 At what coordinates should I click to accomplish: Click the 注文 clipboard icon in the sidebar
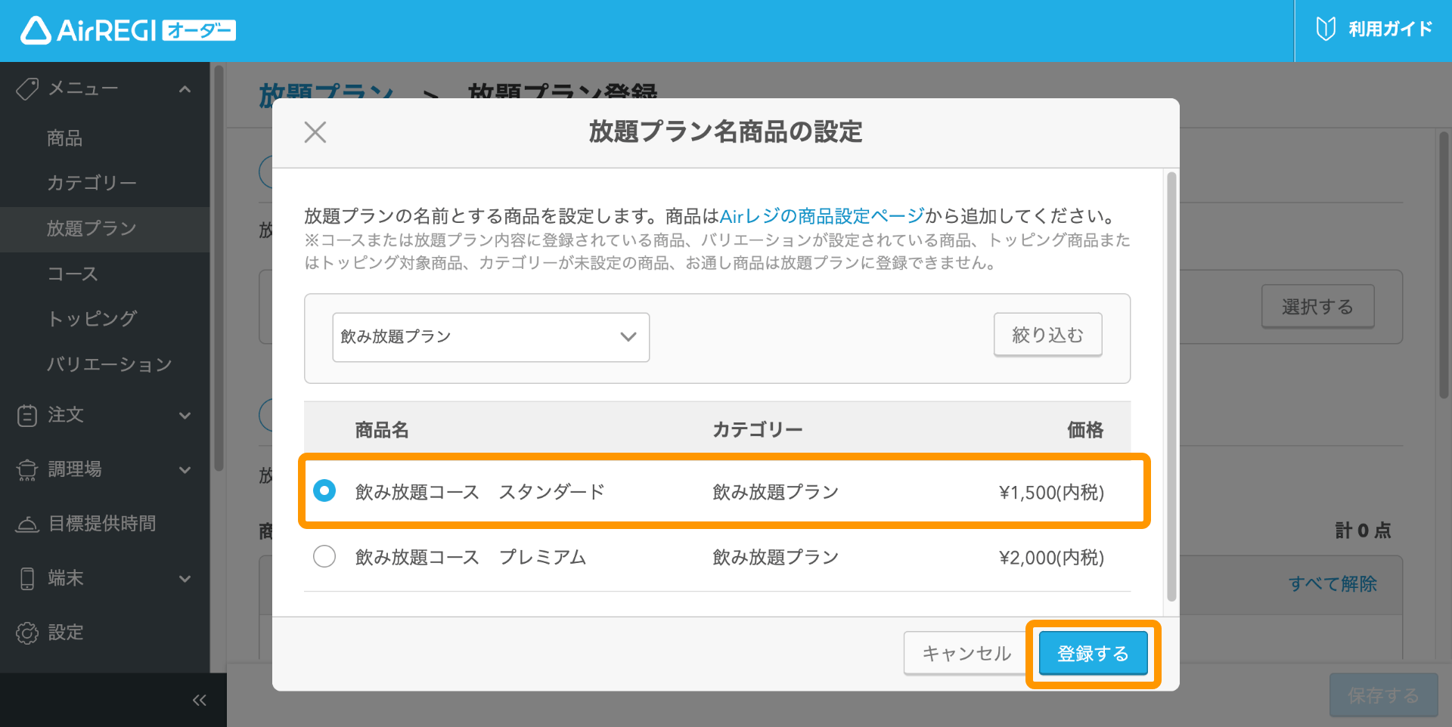[27, 415]
